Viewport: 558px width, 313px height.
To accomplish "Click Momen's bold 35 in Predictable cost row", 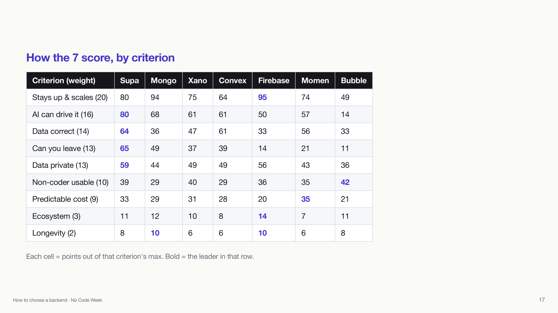I will point(306,199).
